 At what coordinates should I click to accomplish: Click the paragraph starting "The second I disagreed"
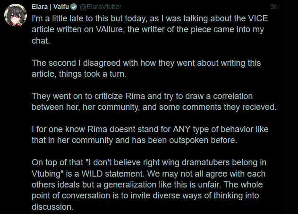[146, 68]
